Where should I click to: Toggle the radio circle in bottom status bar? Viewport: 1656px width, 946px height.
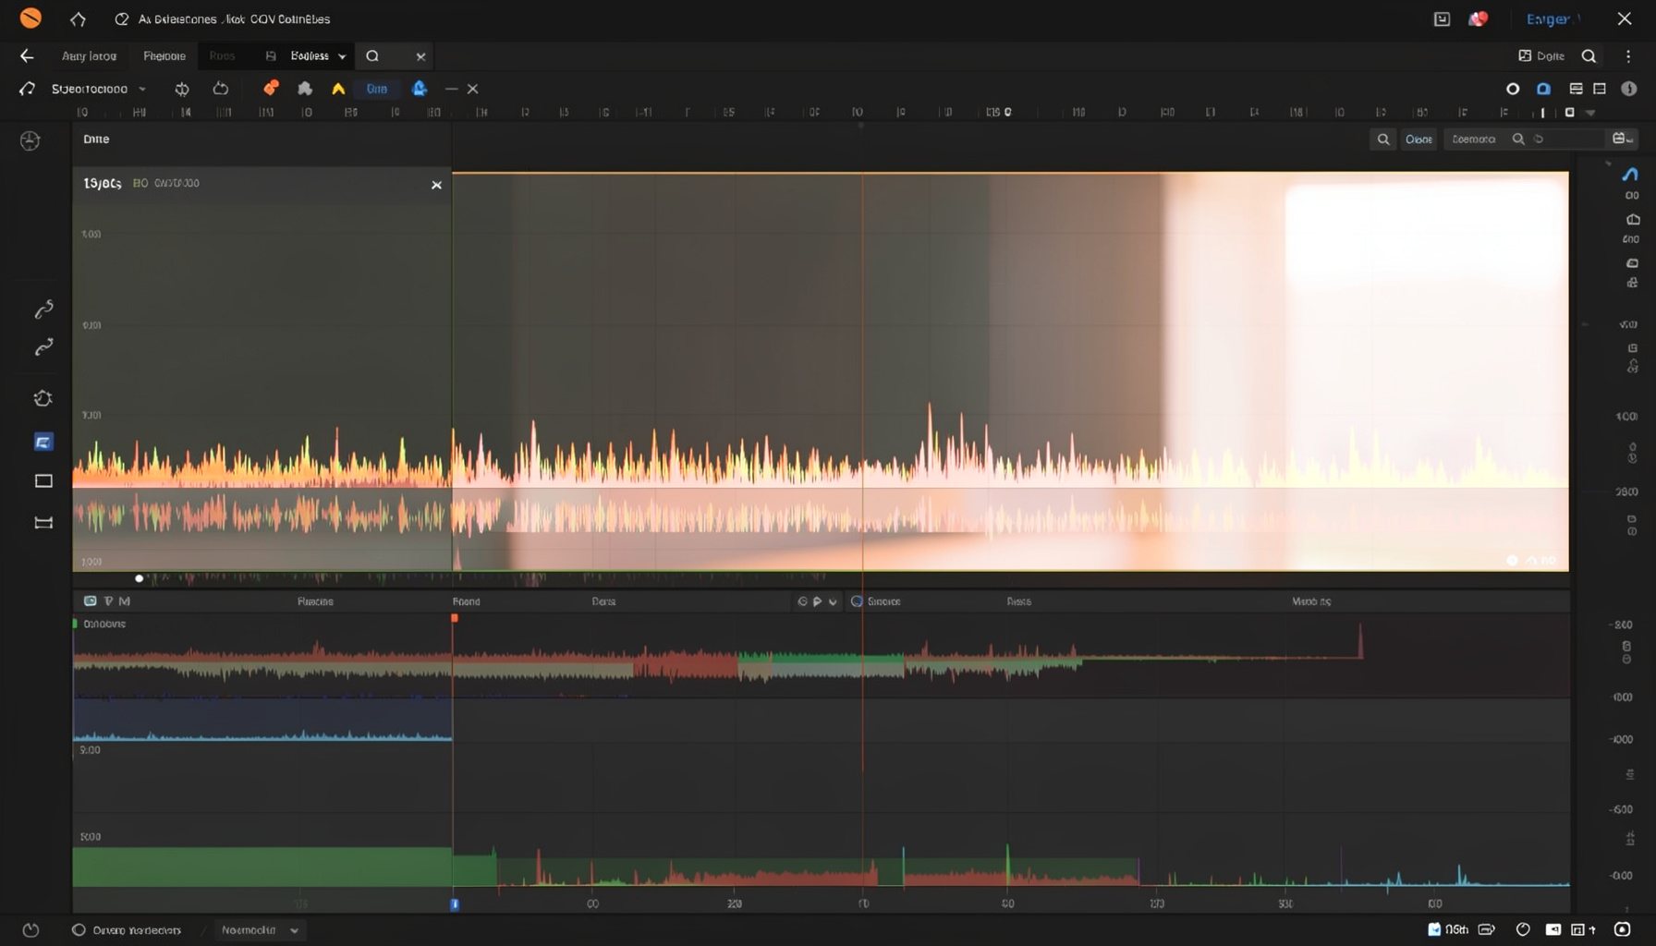click(x=79, y=930)
